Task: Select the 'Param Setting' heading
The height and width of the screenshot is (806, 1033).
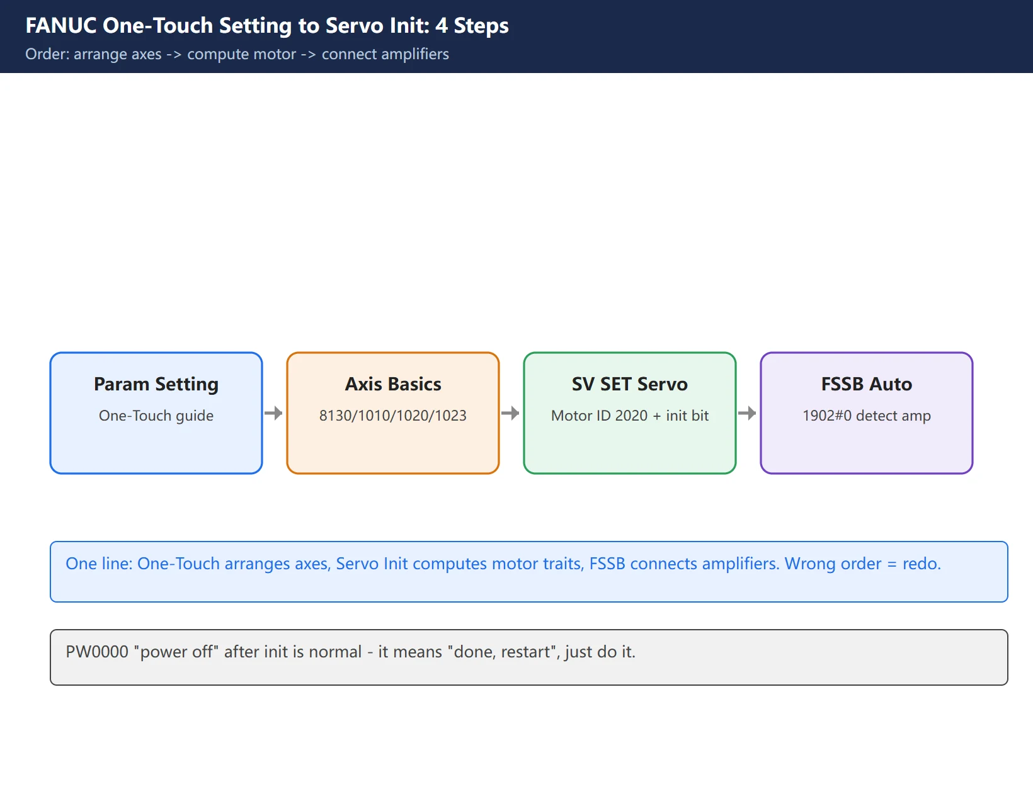Action: point(156,384)
